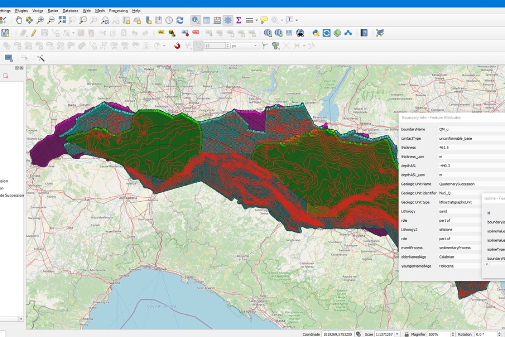Open the Python Console icon

pyautogui.click(x=316, y=33)
